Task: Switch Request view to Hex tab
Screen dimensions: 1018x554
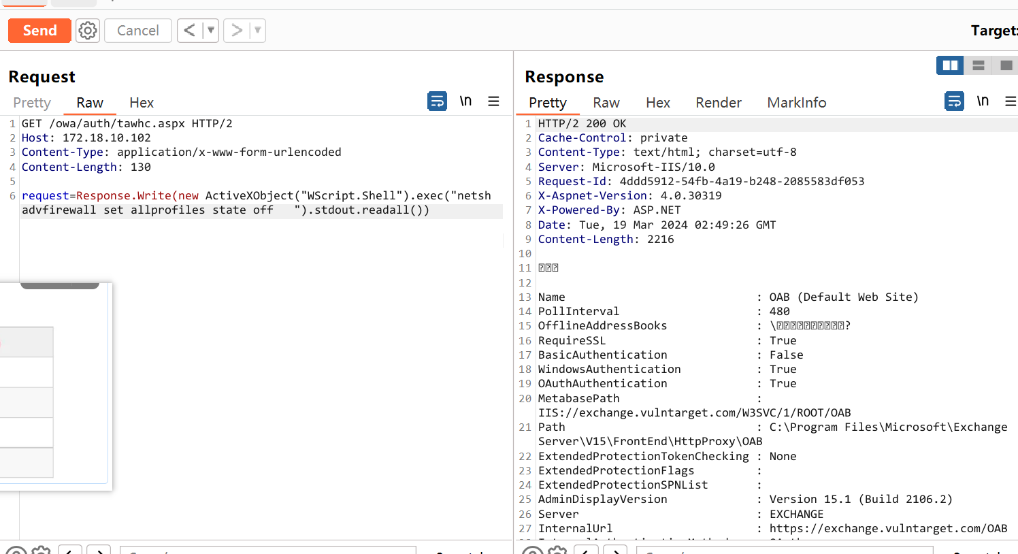Action: pyautogui.click(x=142, y=103)
